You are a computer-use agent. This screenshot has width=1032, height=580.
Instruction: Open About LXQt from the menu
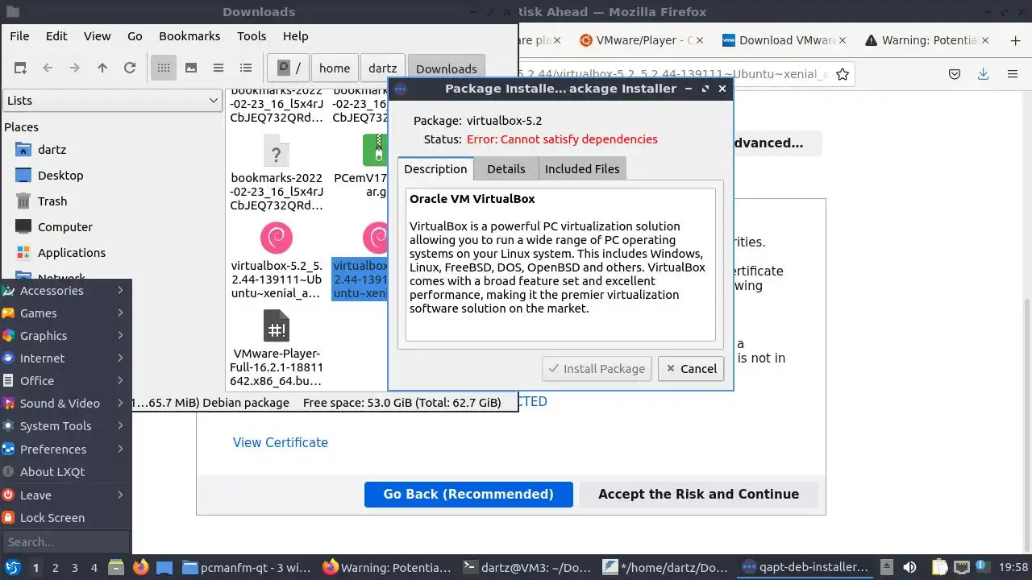(x=65, y=472)
